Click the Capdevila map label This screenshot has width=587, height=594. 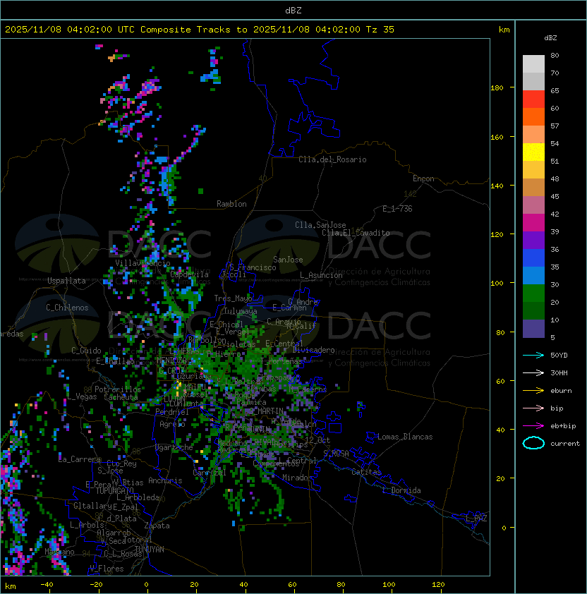189,274
